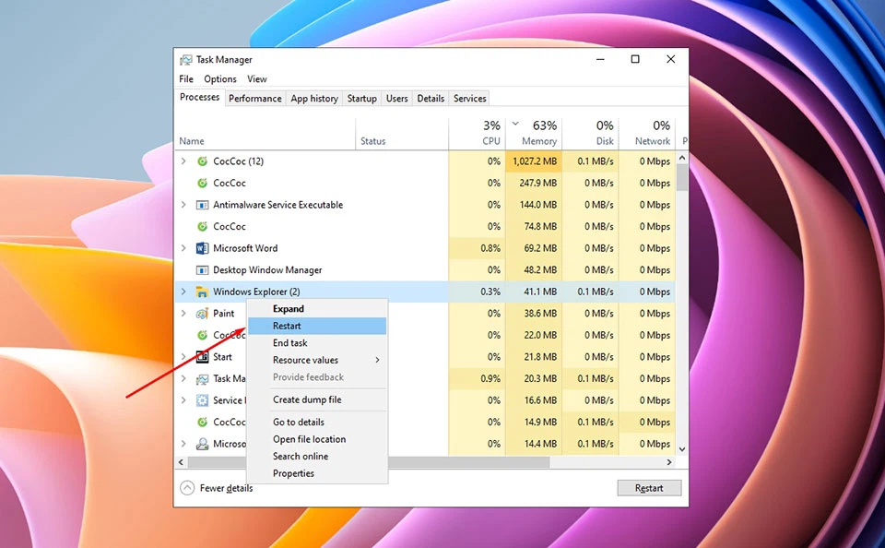The height and width of the screenshot is (548, 885).
Task: Expand the Antimalware Service Executable group
Action: point(183,205)
